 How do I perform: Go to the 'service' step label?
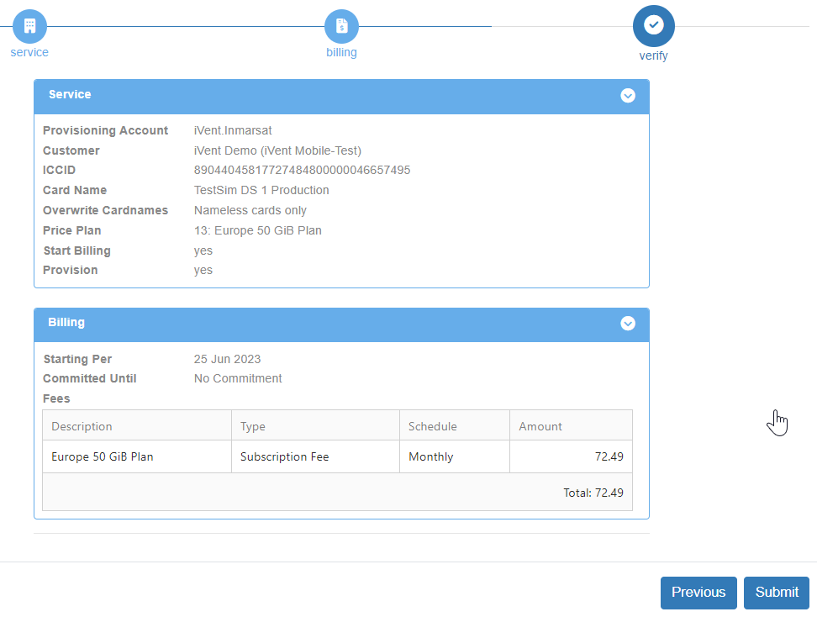click(29, 52)
